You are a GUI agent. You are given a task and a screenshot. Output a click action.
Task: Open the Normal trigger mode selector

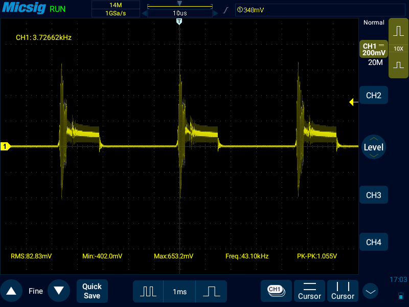[373, 23]
